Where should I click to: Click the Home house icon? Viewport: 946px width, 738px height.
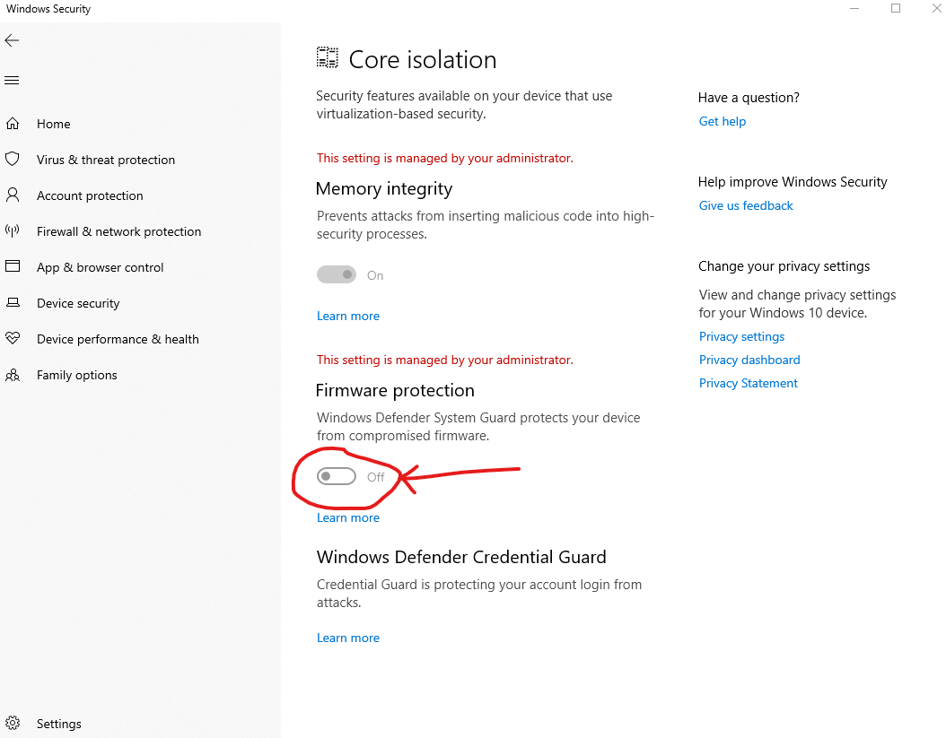13,124
